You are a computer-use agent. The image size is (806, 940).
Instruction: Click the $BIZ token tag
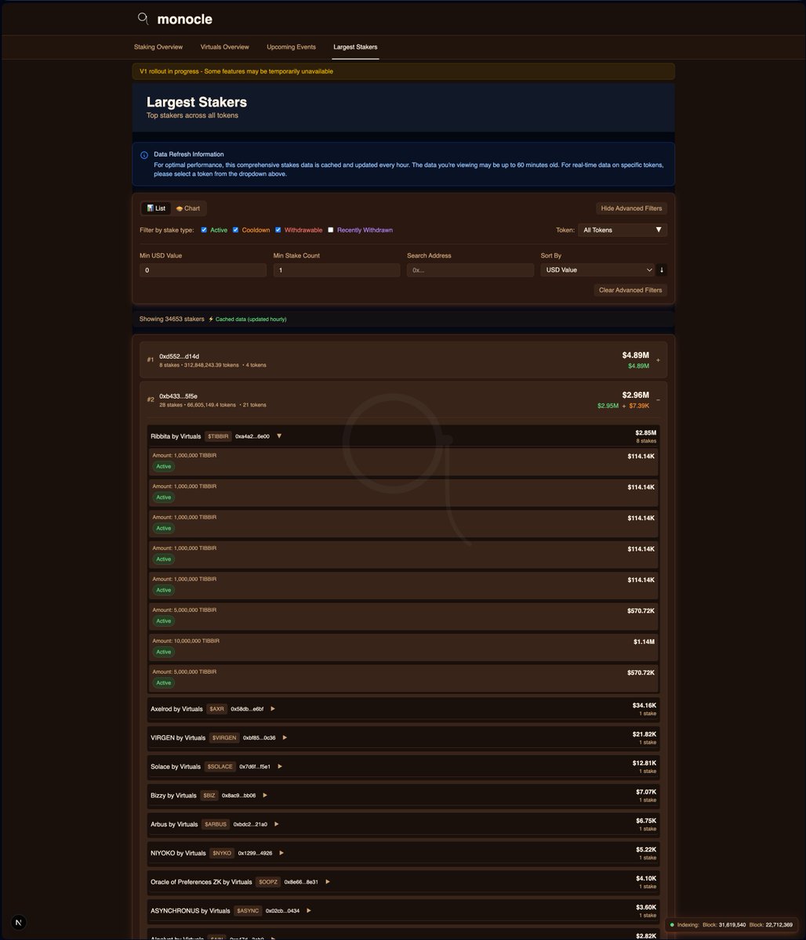[x=209, y=796]
